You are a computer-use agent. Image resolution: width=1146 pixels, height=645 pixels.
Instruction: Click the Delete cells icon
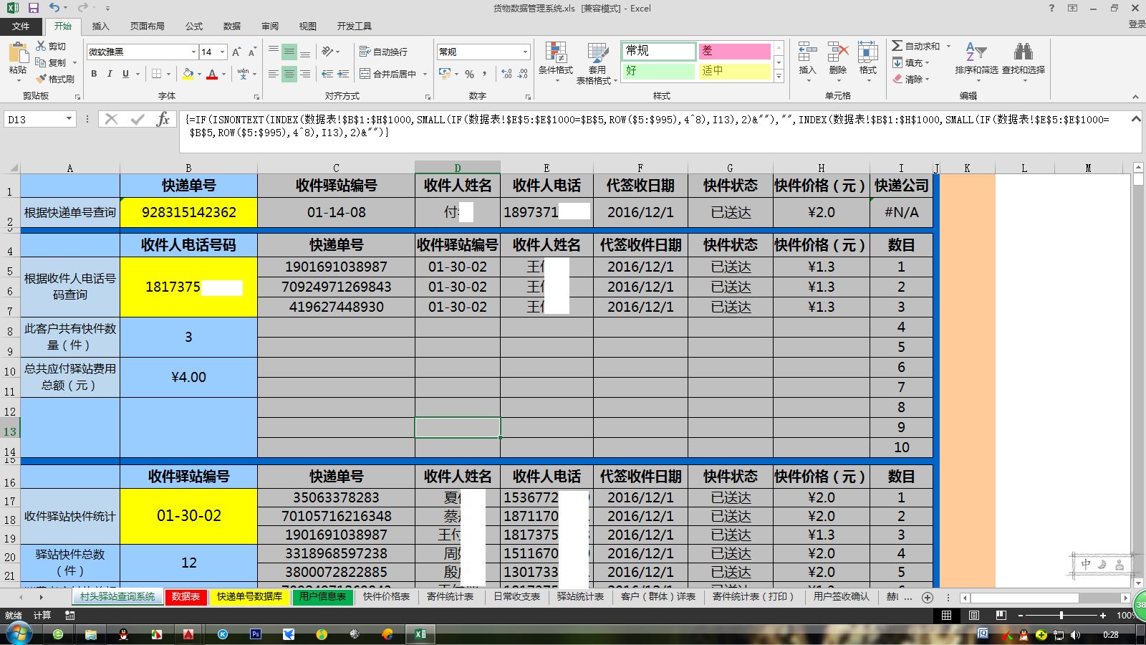tap(837, 52)
